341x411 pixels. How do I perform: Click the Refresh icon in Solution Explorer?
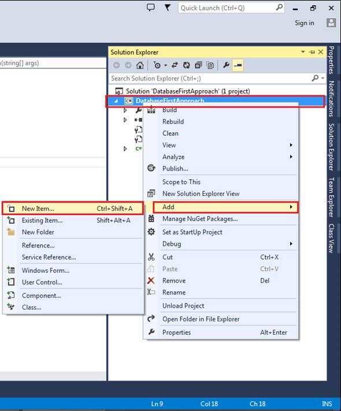[x=186, y=65]
